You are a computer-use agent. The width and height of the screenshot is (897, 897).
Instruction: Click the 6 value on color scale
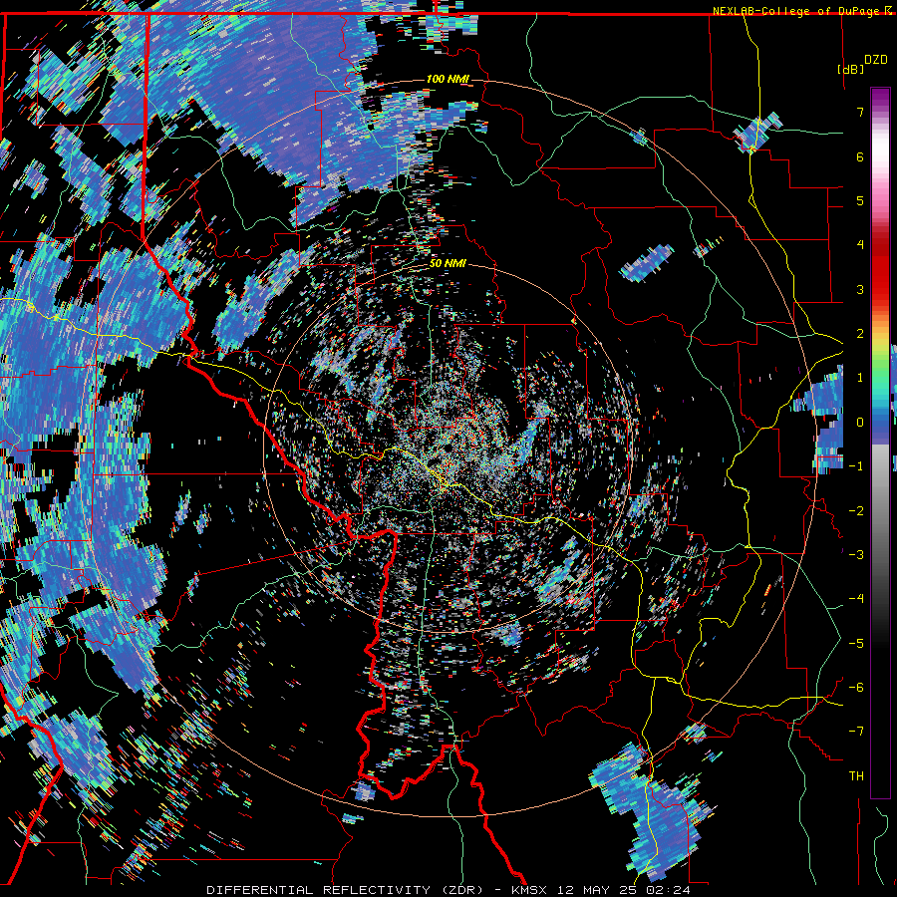point(860,156)
